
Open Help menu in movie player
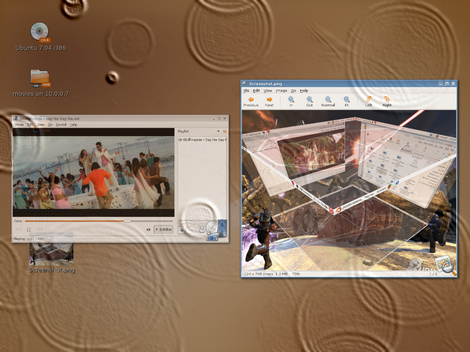(73, 125)
